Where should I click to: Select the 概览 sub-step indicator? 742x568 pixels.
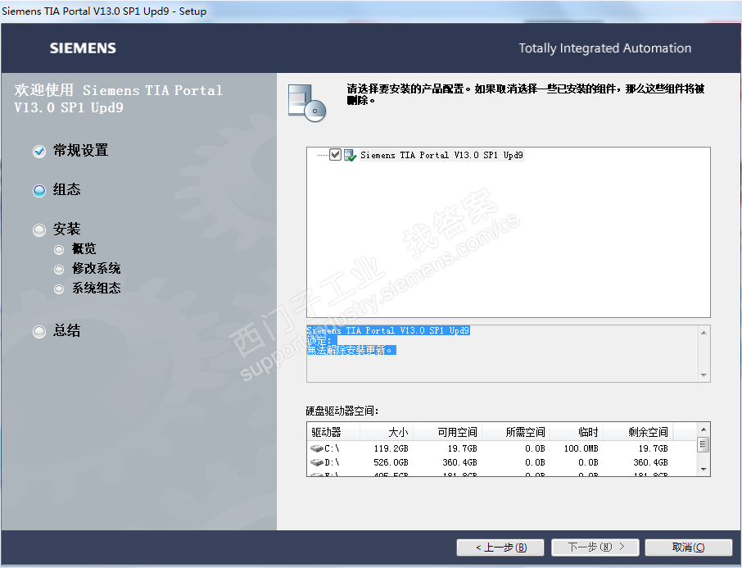59,249
